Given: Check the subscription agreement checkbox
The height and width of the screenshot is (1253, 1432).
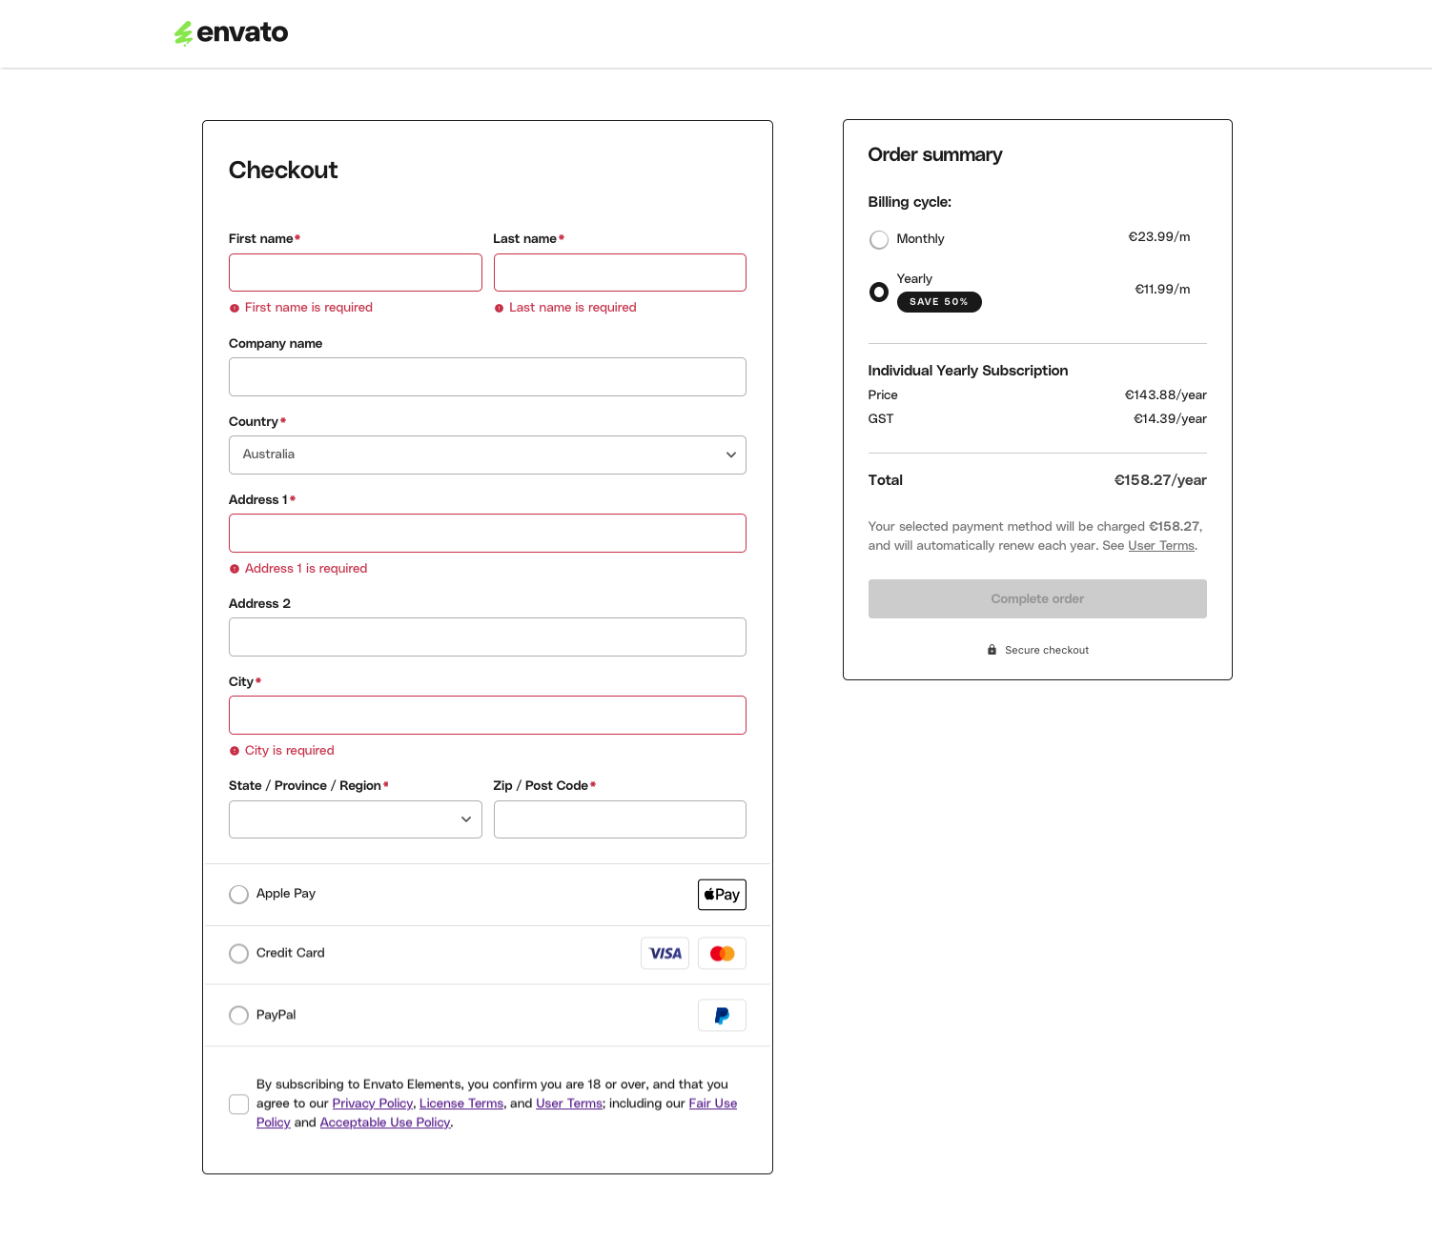Looking at the screenshot, I should pos(238,1103).
